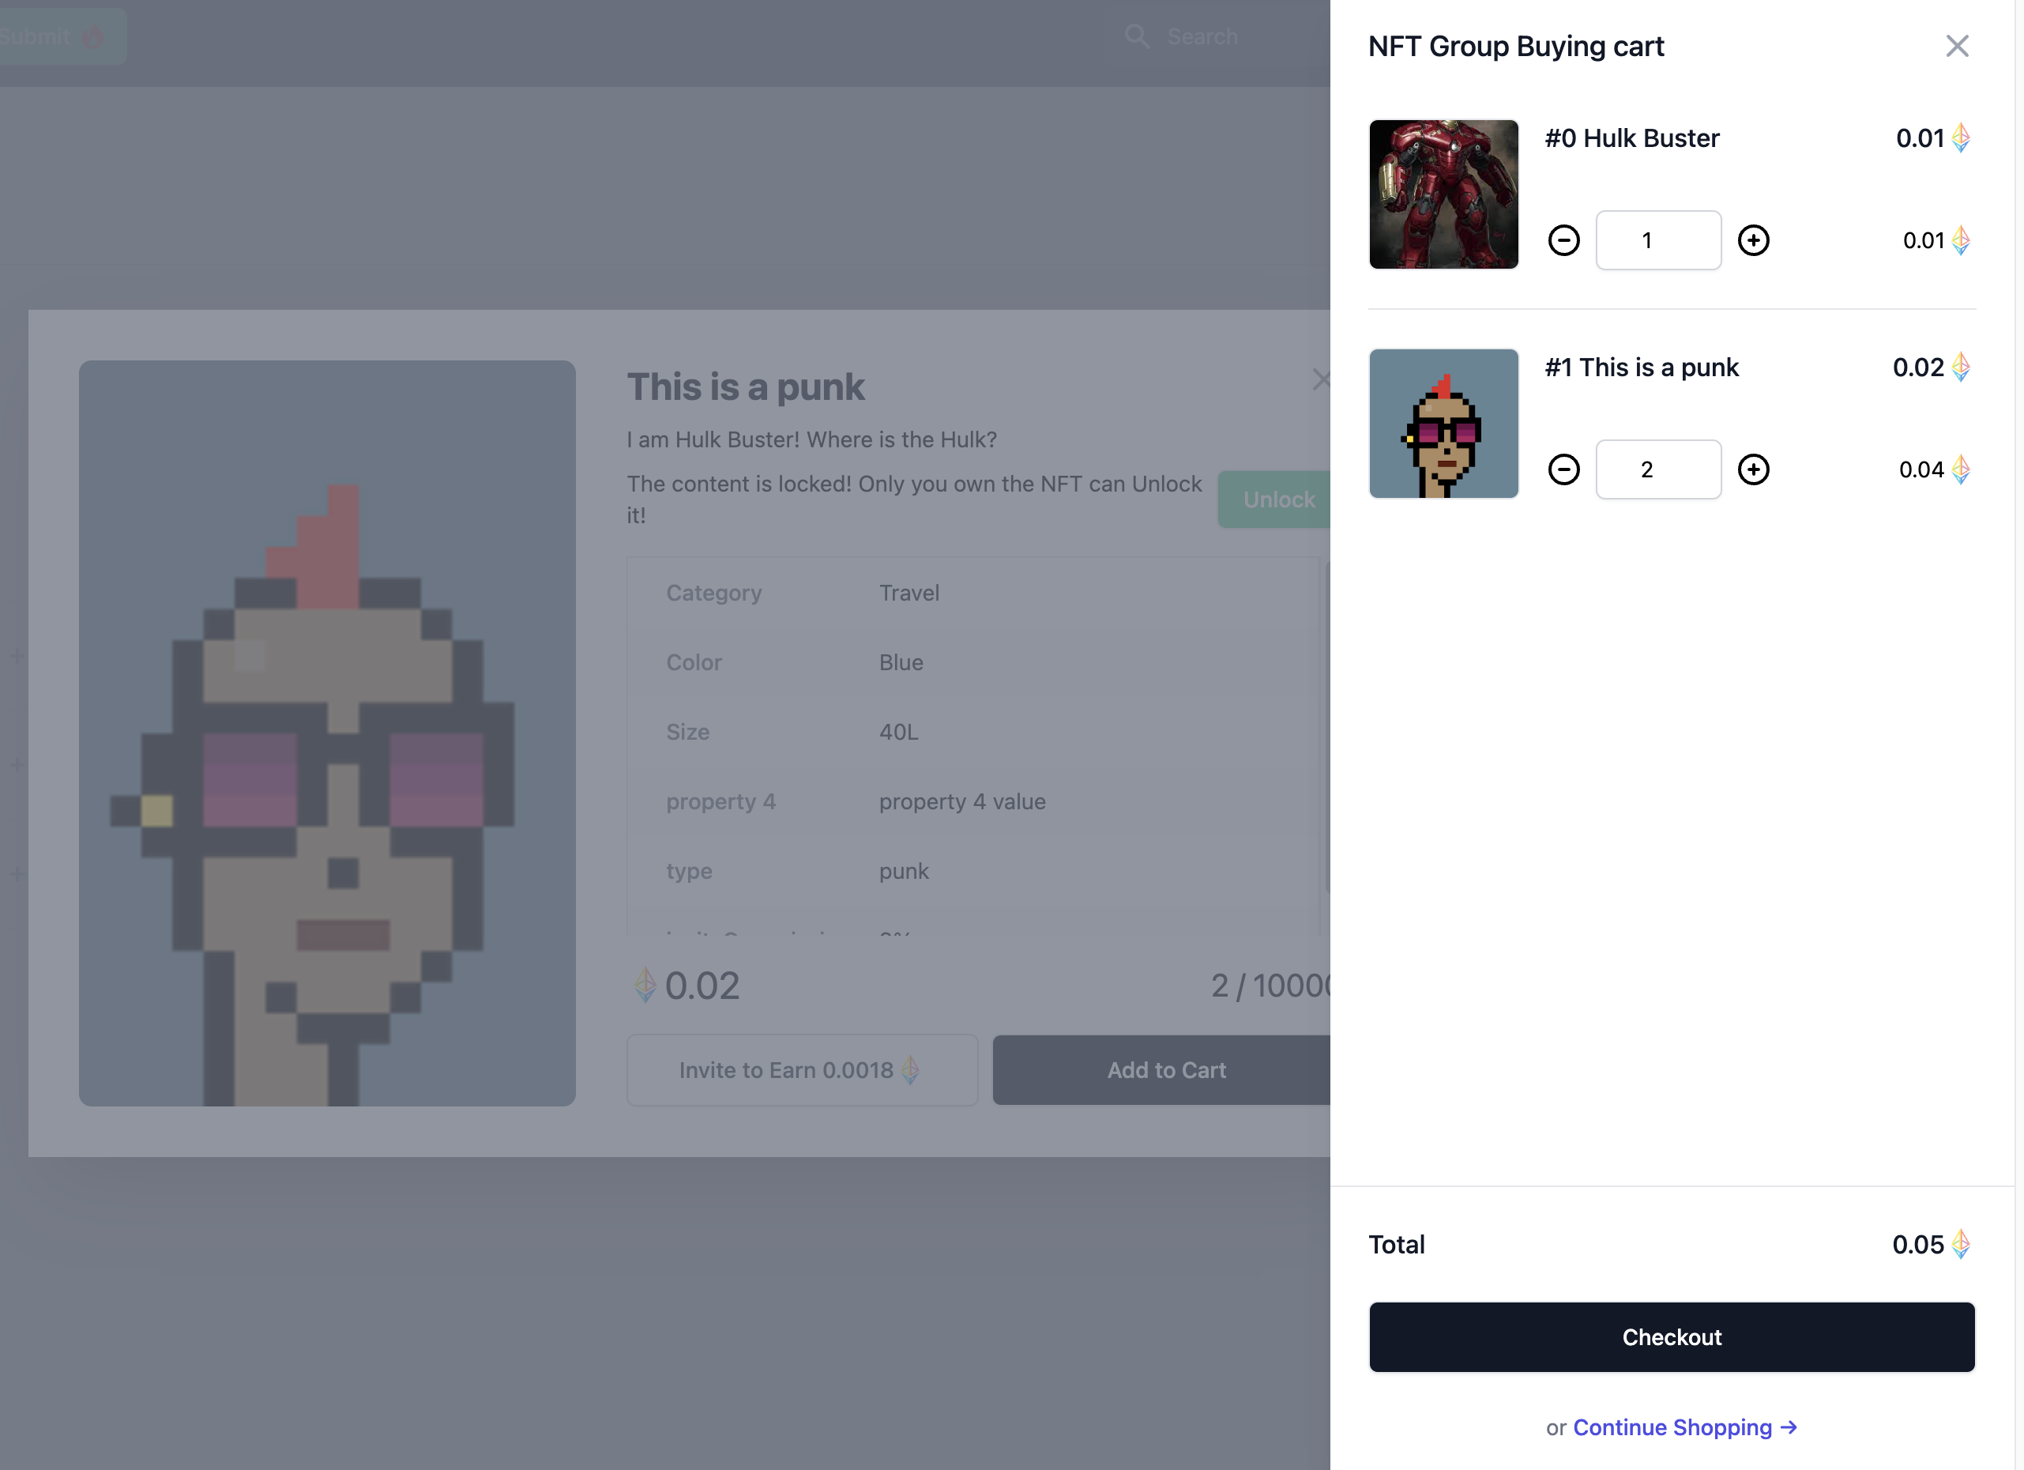Click Ethereum icon beside punk 0.04 subtotal

1961,469
